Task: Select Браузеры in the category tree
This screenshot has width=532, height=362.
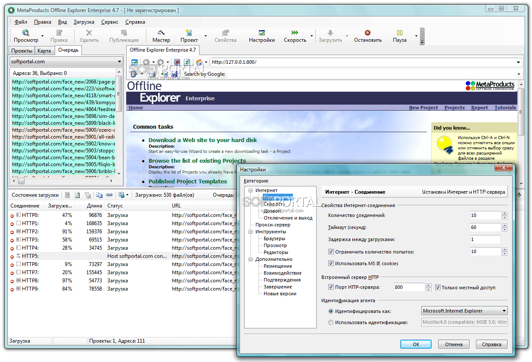Action: [274, 238]
